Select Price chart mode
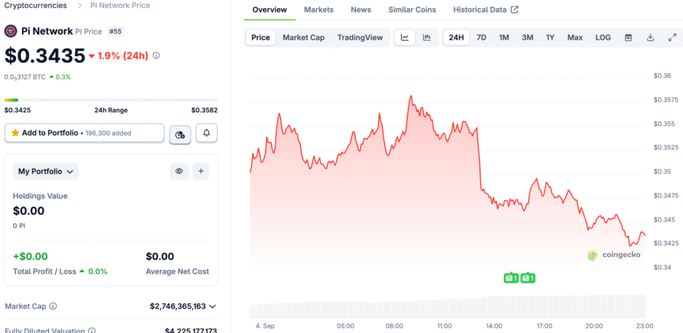Screen dimensions: 683x333 coord(261,37)
